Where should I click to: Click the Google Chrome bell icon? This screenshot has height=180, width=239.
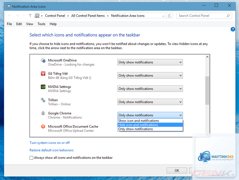[x=43, y=113]
